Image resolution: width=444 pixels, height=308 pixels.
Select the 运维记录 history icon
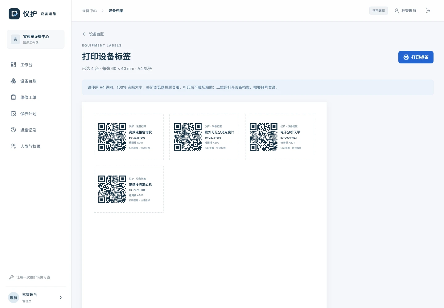coord(13,130)
